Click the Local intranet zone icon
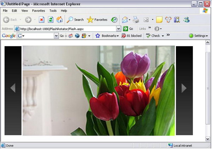This screenshot has height=149, width=212. pyautogui.click(x=171, y=145)
